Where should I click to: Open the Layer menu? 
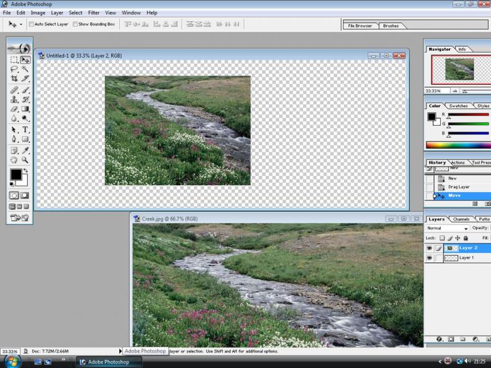click(x=57, y=13)
